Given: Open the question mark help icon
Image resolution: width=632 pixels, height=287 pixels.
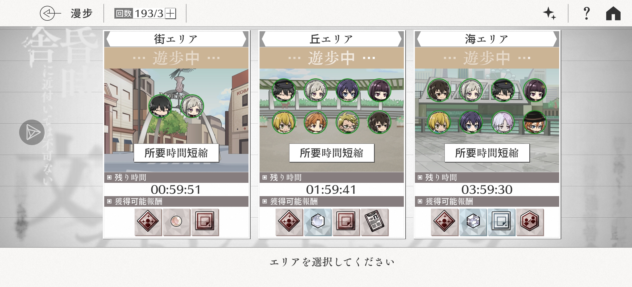Looking at the screenshot, I should click(x=587, y=13).
